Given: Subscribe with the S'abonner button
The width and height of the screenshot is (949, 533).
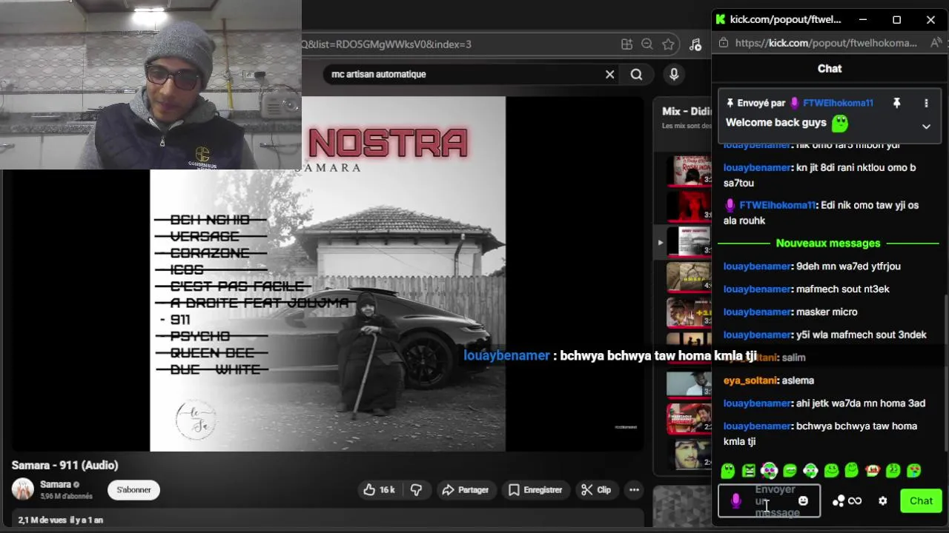Looking at the screenshot, I should (x=133, y=490).
